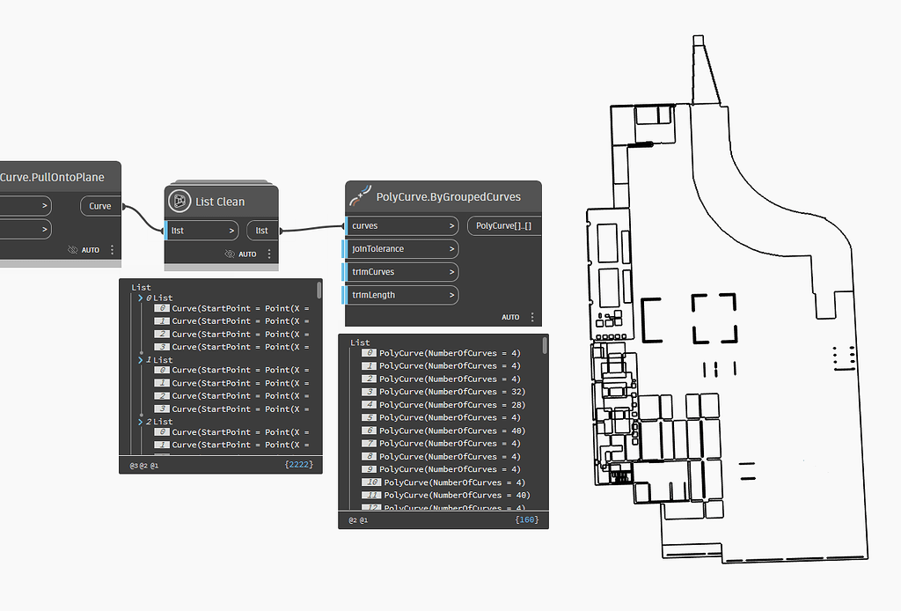
Task: Click the AUTO lacing label on List Clean
Action: [x=246, y=254]
